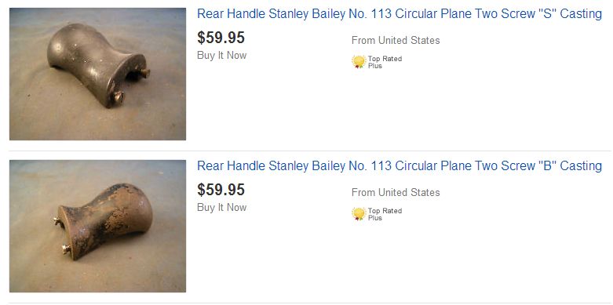This screenshot has width=613, height=305.
Task: Click the $59.95 price on the first listing
Action: point(221,38)
